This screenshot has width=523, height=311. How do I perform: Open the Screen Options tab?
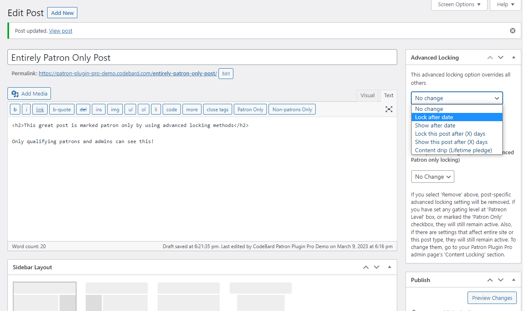[x=459, y=5]
